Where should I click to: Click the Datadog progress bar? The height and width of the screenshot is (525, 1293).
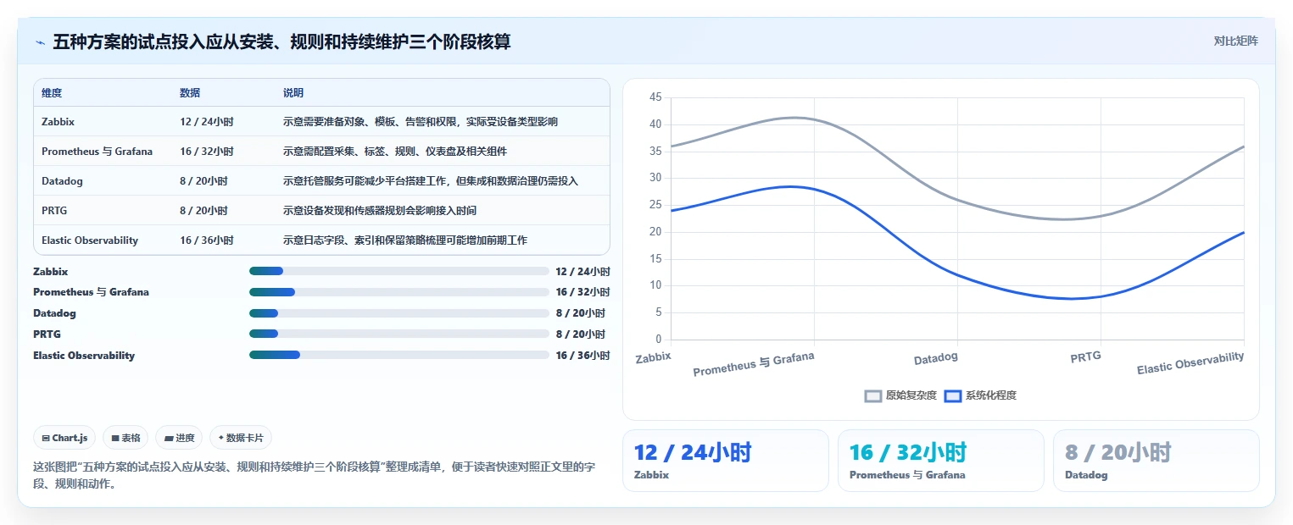399,313
